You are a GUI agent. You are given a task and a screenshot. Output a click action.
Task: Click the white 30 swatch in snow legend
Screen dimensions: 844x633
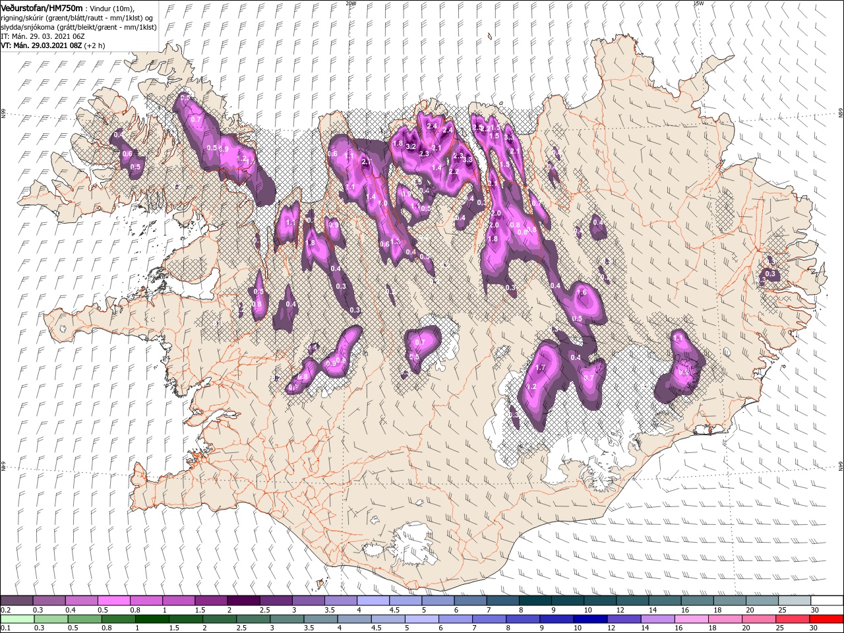coord(826,601)
